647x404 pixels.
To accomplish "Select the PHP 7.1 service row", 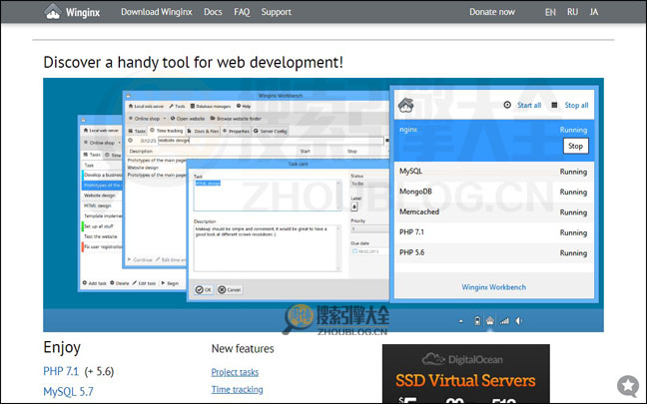I will click(494, 232).
